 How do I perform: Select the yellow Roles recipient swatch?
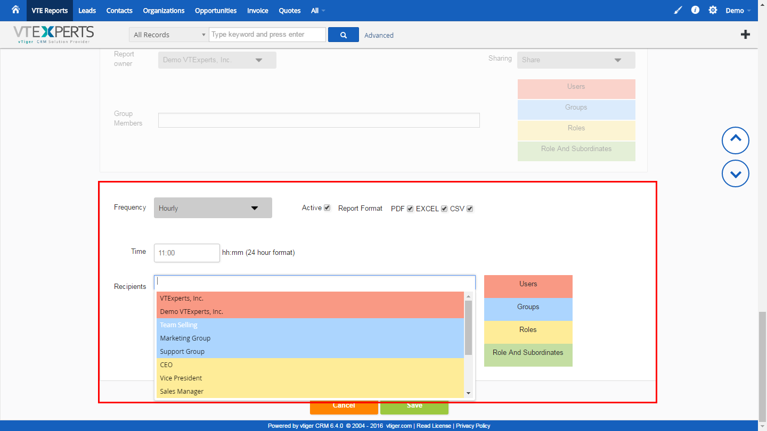[528, 332]
